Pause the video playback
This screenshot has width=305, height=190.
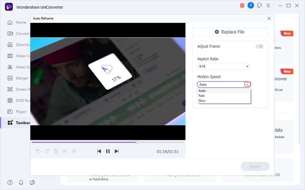(108, 151)
